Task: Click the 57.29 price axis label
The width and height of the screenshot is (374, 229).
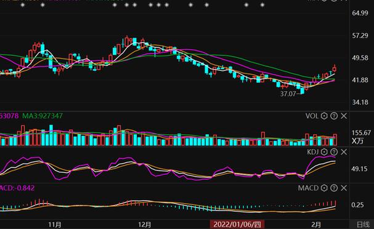Action: tap(360, 36)
